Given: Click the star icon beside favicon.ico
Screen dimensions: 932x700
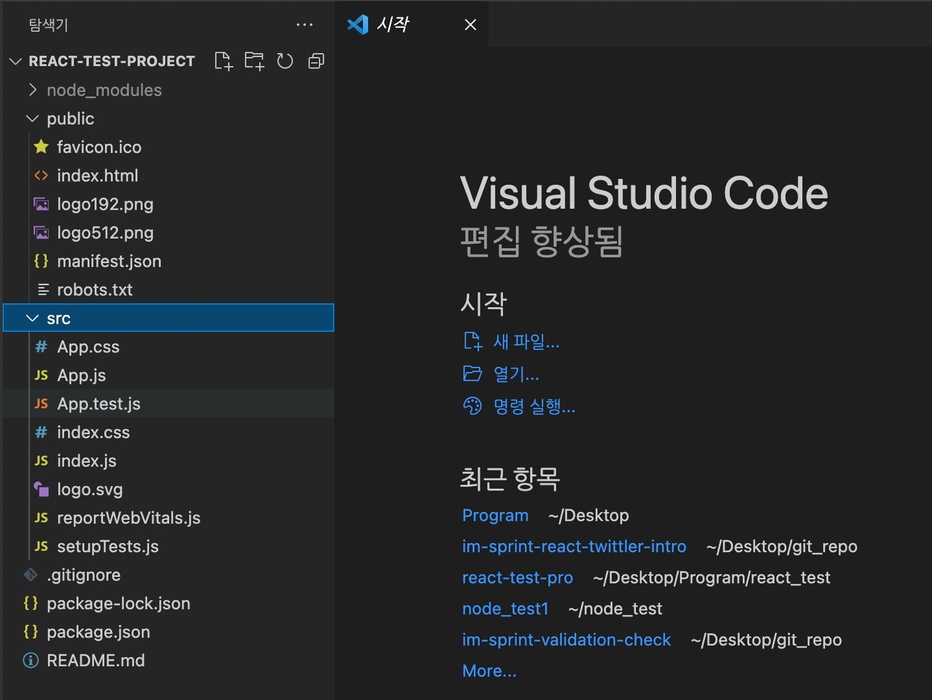Looking at the screenshot, I should (41, 147).
